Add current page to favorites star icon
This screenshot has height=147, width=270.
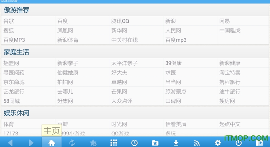(x=93, y=142)
